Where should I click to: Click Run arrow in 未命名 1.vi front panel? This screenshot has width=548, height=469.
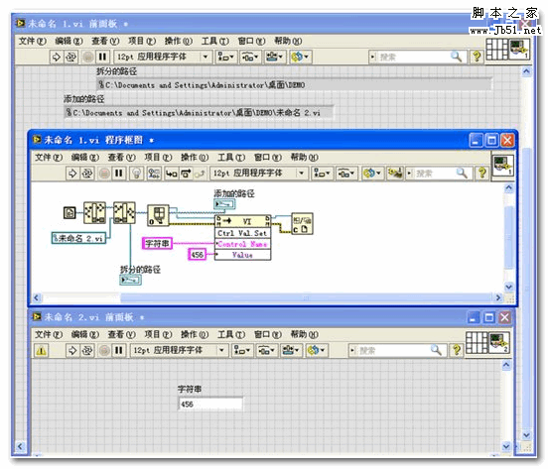coord(57,57)
